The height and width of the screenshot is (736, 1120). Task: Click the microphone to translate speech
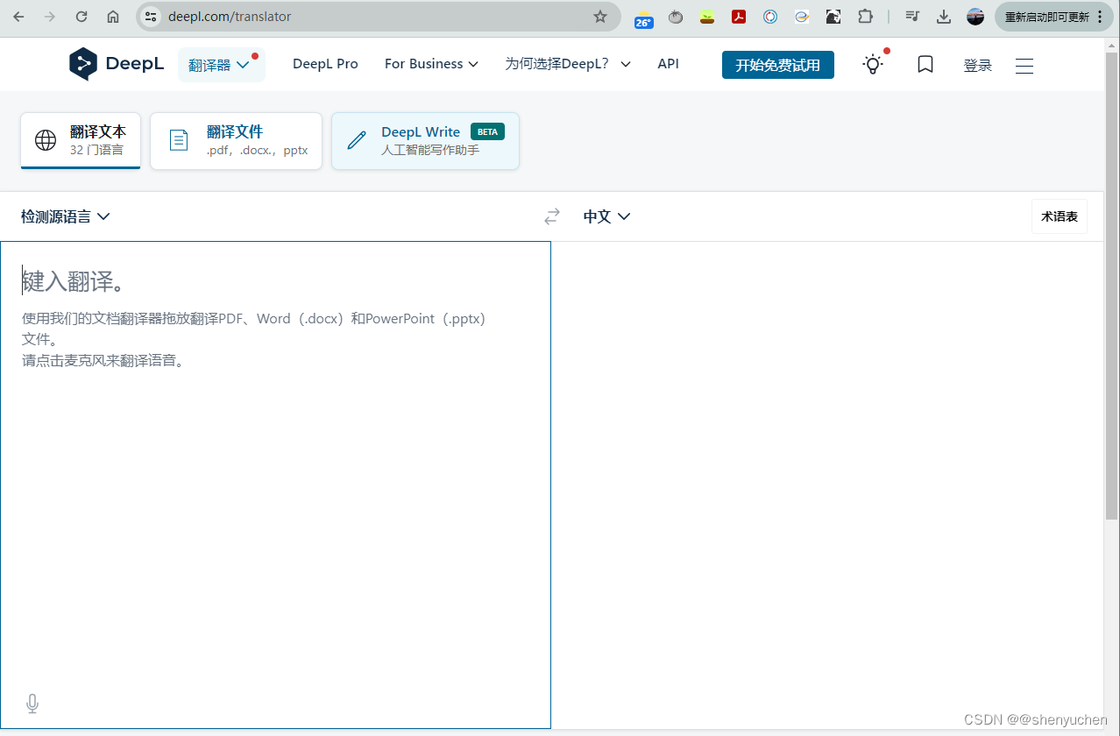[x=32, y=703]
